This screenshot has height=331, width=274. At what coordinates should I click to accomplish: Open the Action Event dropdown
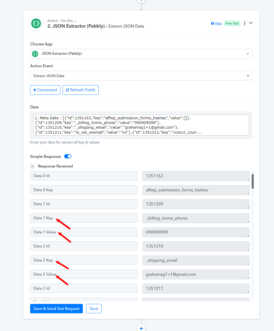pyautogui.click(x=141, y=76)
